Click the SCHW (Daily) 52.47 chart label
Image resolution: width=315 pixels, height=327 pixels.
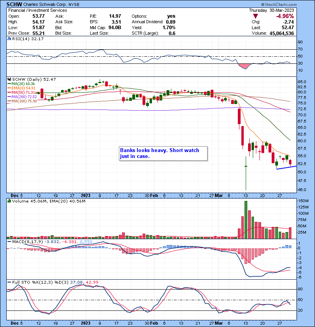tap(34, 80)
